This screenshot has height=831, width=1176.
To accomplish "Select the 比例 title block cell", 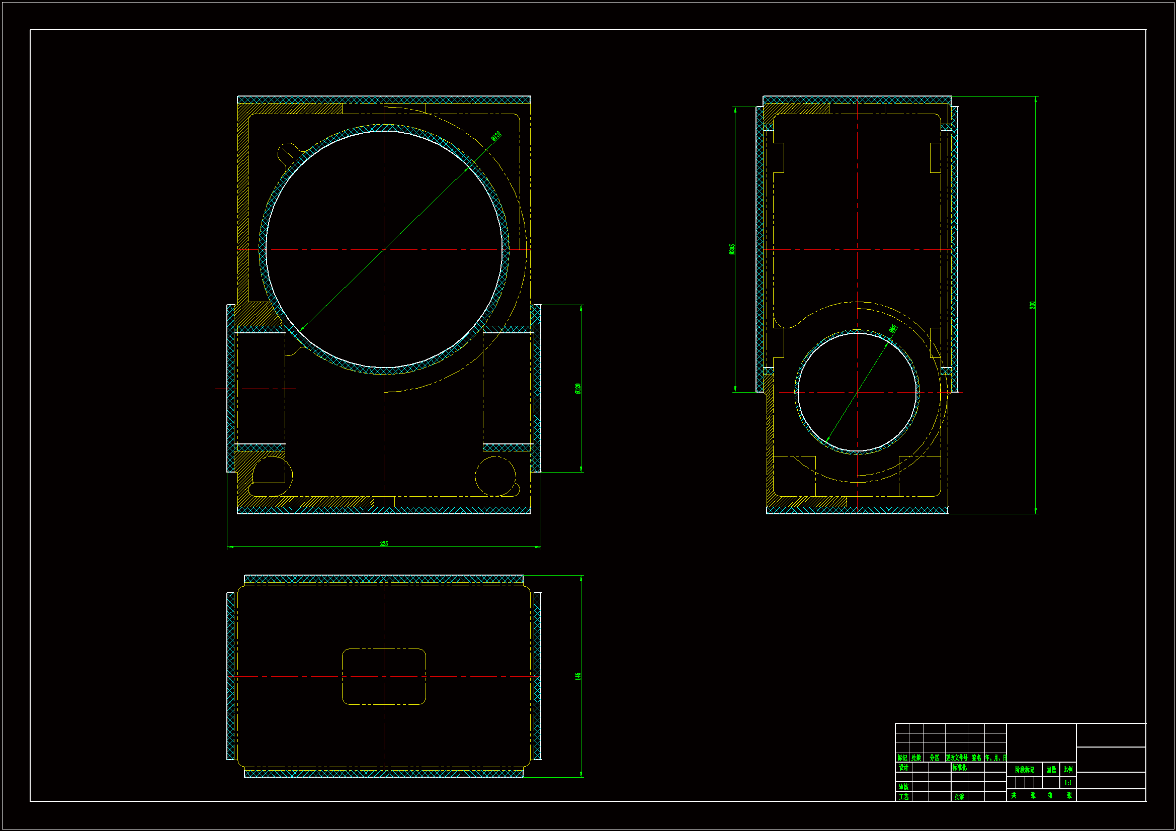I will 1067,769.
